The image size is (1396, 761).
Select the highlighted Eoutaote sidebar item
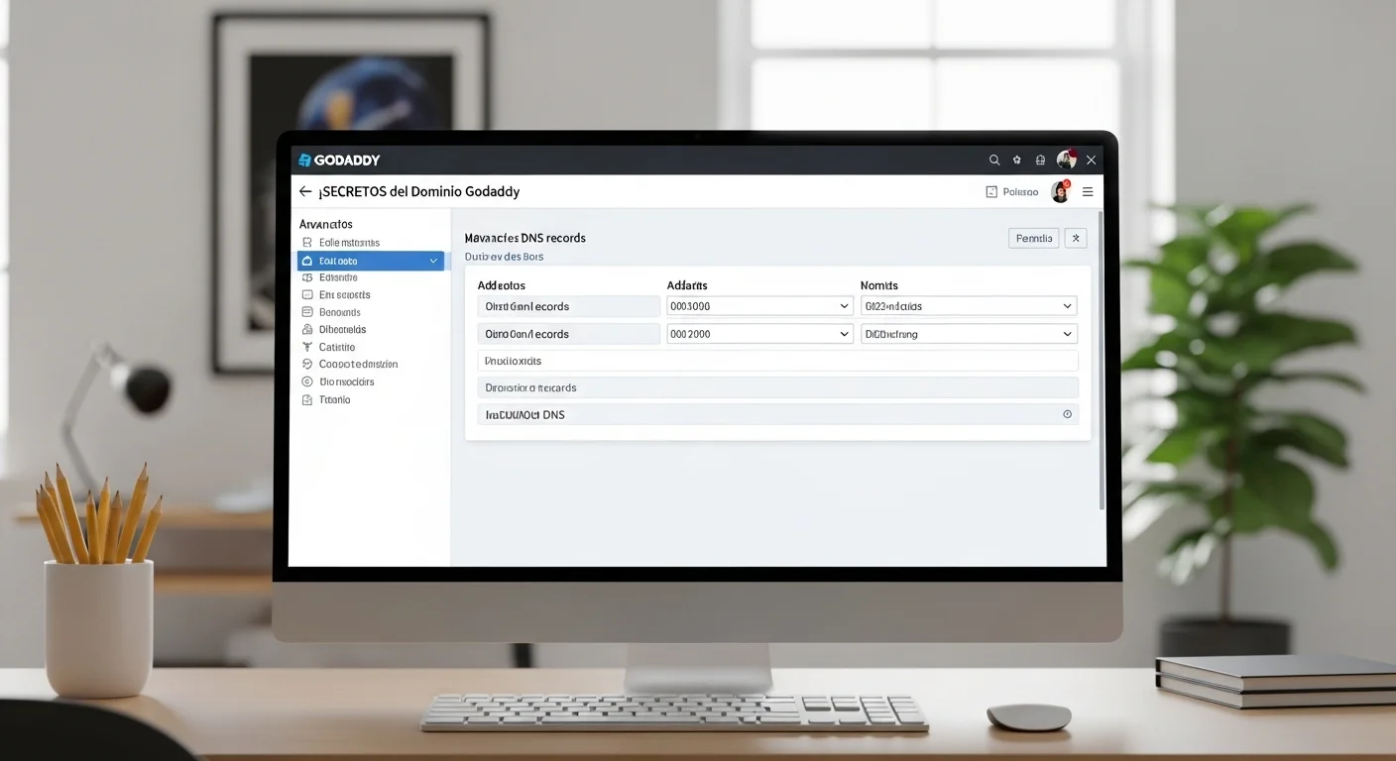click(371, 261)
